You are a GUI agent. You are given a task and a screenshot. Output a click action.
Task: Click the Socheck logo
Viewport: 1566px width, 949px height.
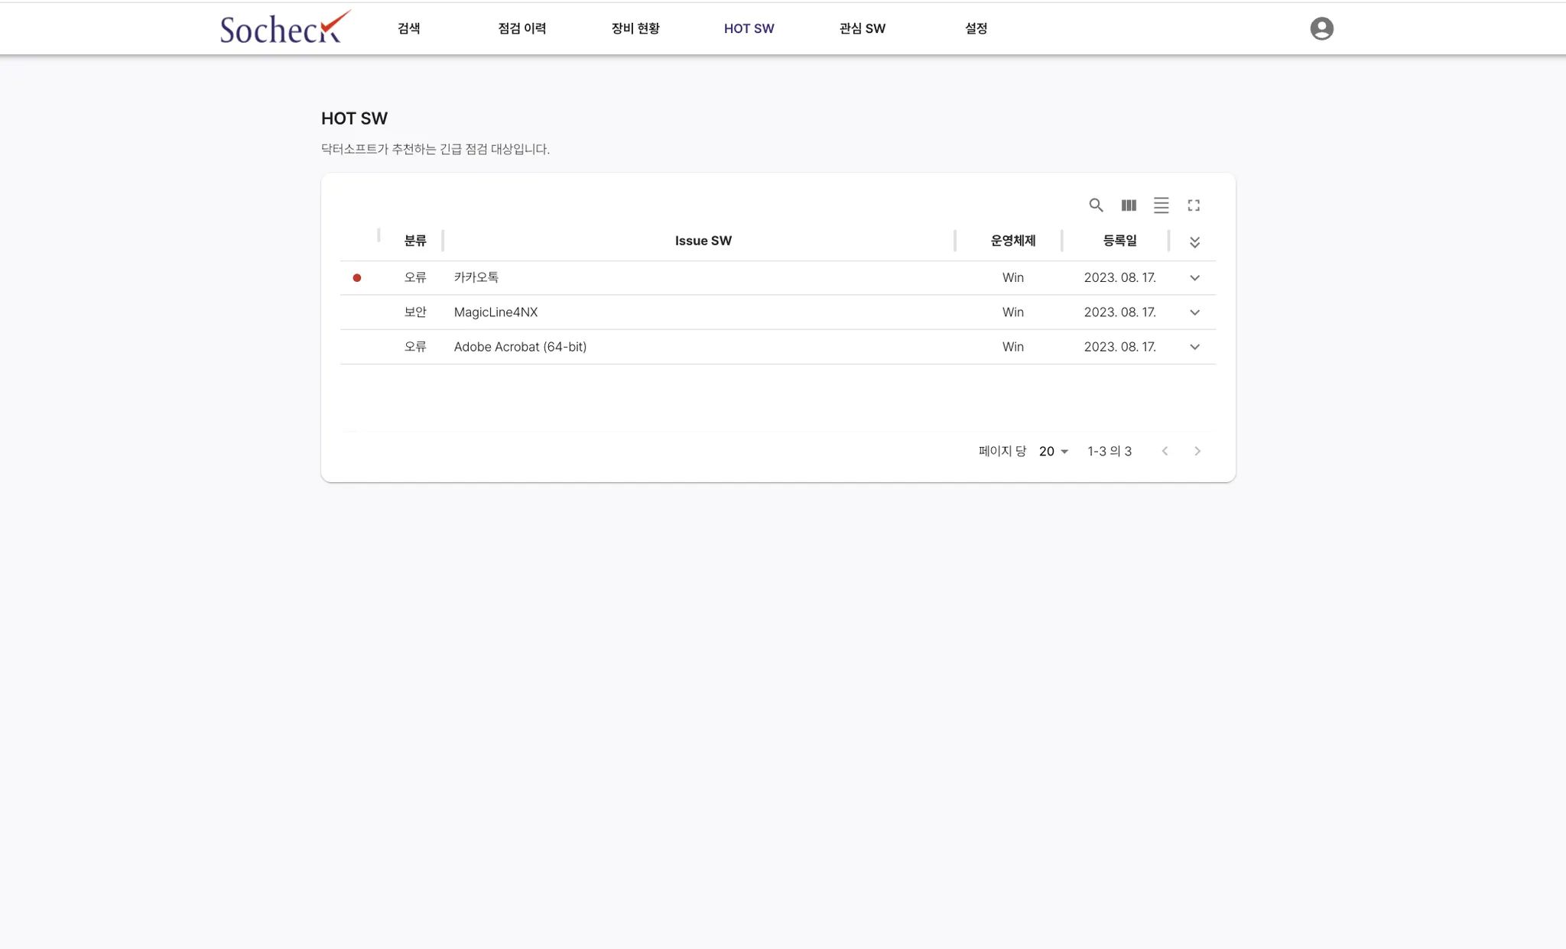pos(284,28)
